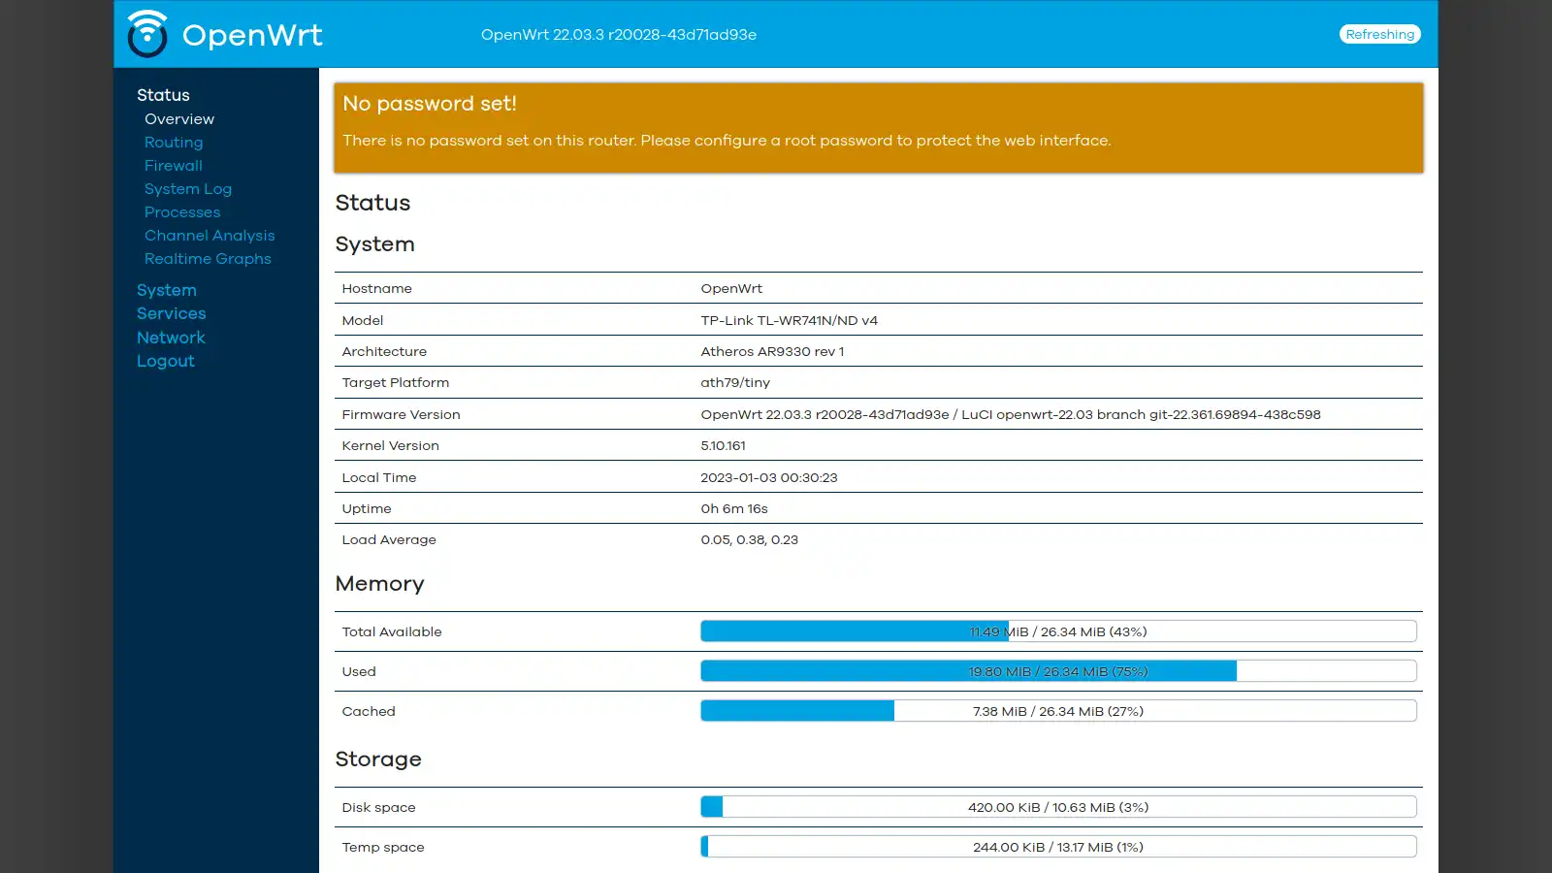
Task: Expand the System menu section
Action: tap(166, 289)
